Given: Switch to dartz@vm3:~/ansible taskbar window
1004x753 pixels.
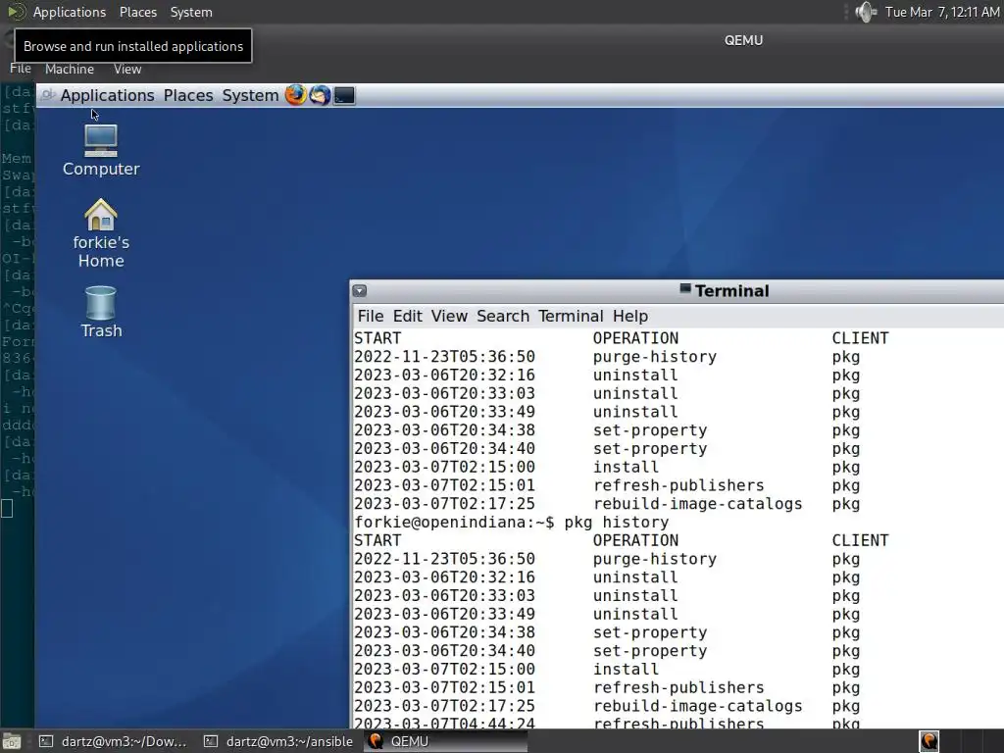Looking at the screenshot, I should tap(278, 741).
